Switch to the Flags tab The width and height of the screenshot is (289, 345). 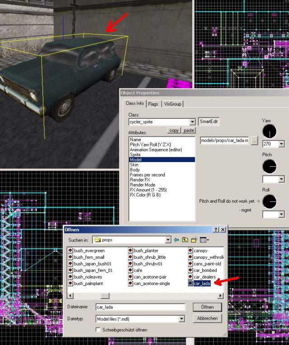pos(153,104)
